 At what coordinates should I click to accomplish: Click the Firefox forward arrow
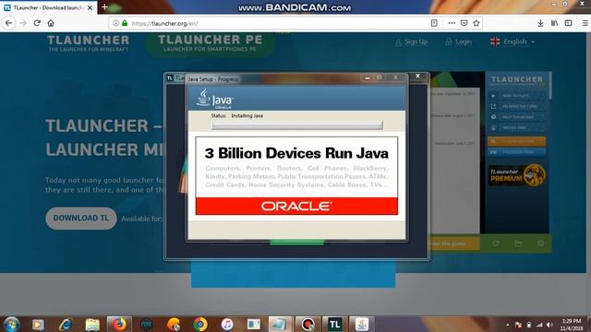pyautogui.click(x=23, y=23)
